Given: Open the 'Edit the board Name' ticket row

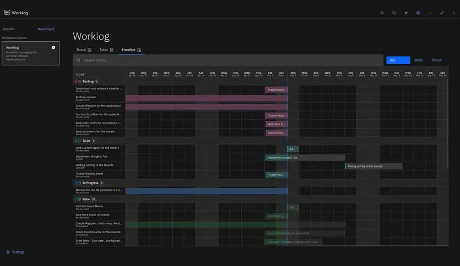Looking at the screenshot, I should 99,207.
